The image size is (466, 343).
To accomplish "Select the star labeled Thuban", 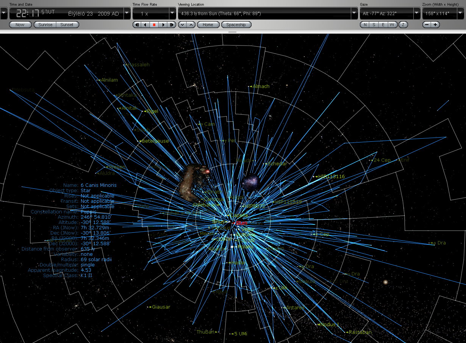I will pos(205,332).
